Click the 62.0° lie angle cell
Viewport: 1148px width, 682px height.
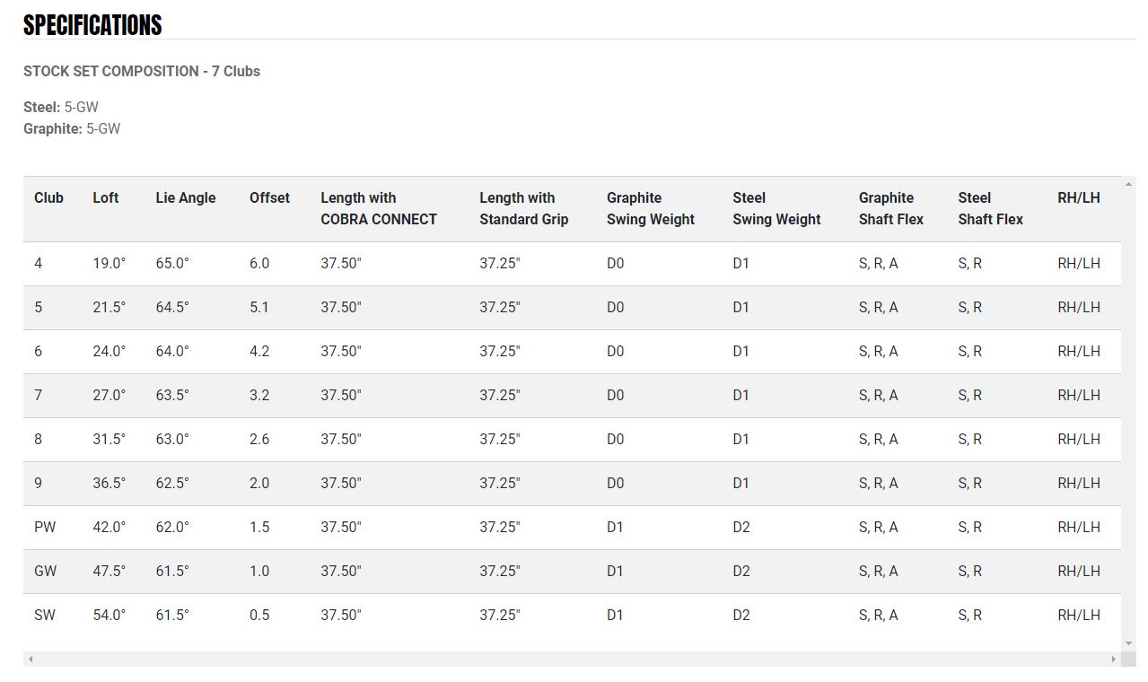pyautogui.click(x=172, y=528)
